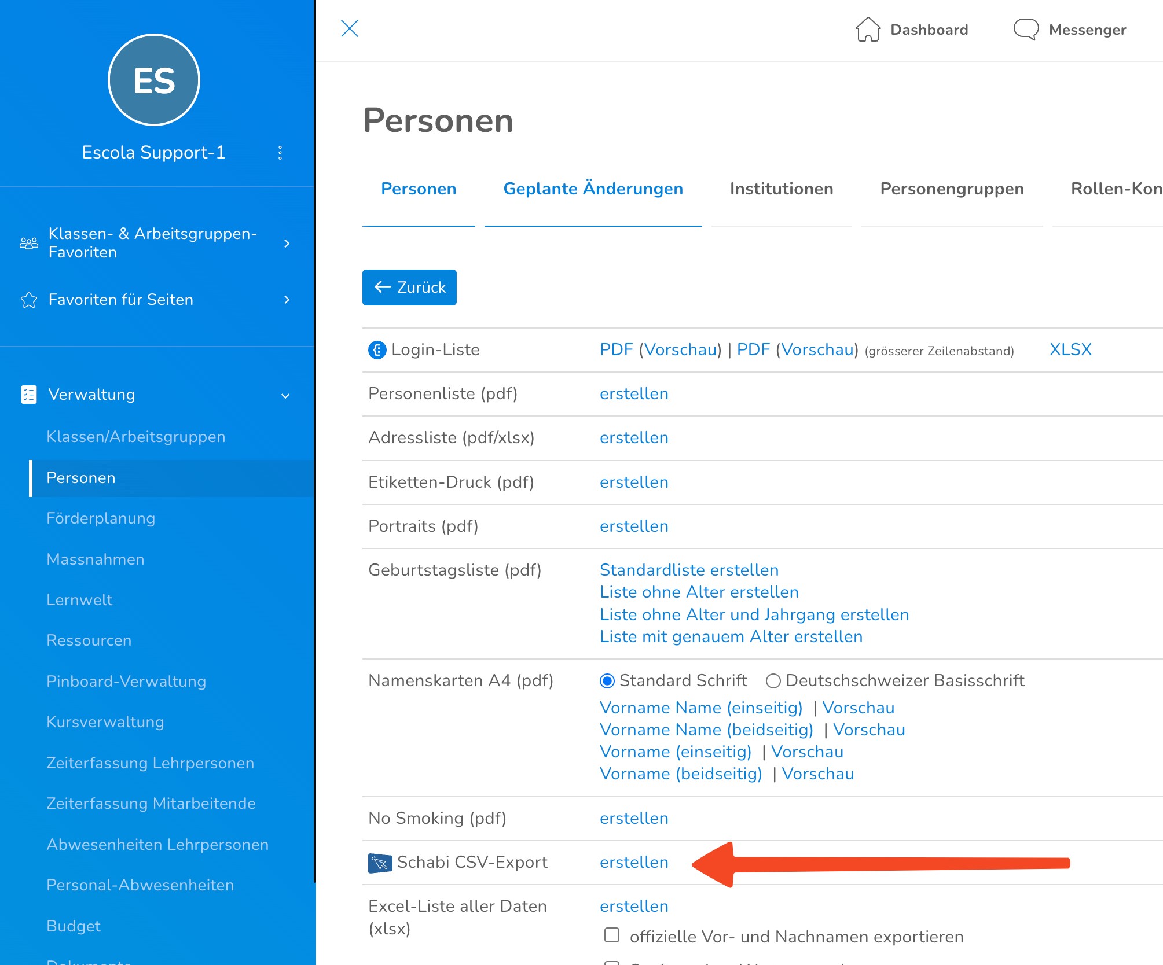The width and height of the screenshot is (1163, 965).
Task: Click the Dashboard home icon
Action: [868, 30]
